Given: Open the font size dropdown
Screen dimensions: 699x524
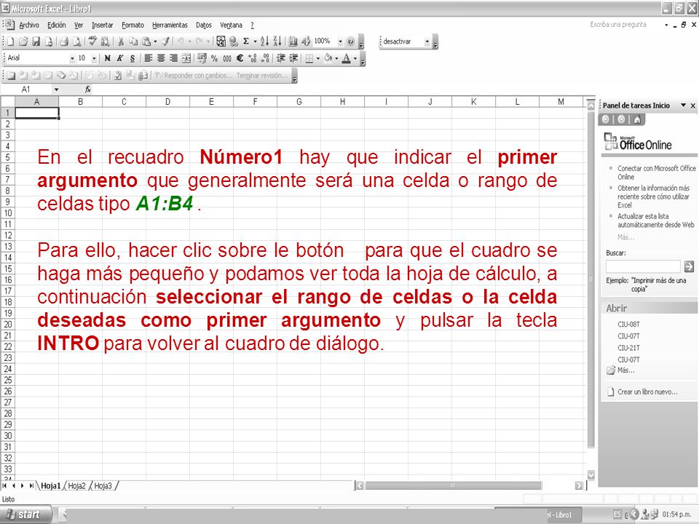Looking at the screenshot, I should pos(94,58).
